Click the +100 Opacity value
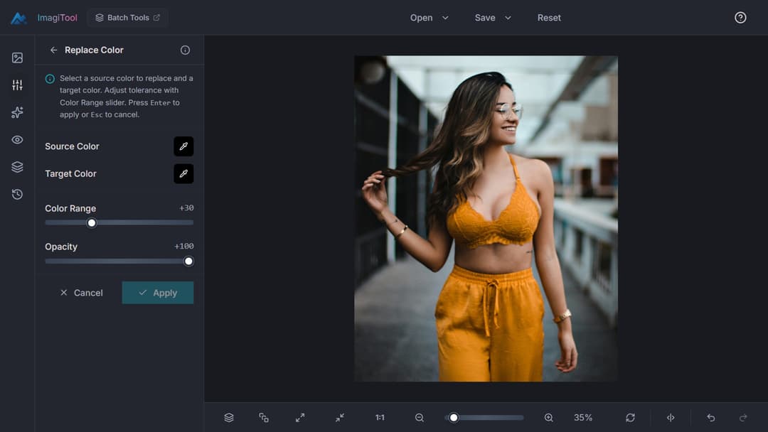The width and height of the screenshot is (768, 432). tap(183, 246)
